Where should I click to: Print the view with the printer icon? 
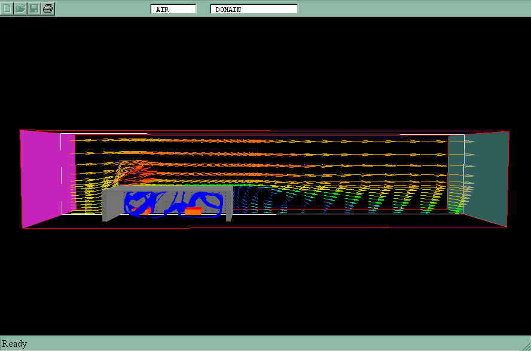(48, 8)
